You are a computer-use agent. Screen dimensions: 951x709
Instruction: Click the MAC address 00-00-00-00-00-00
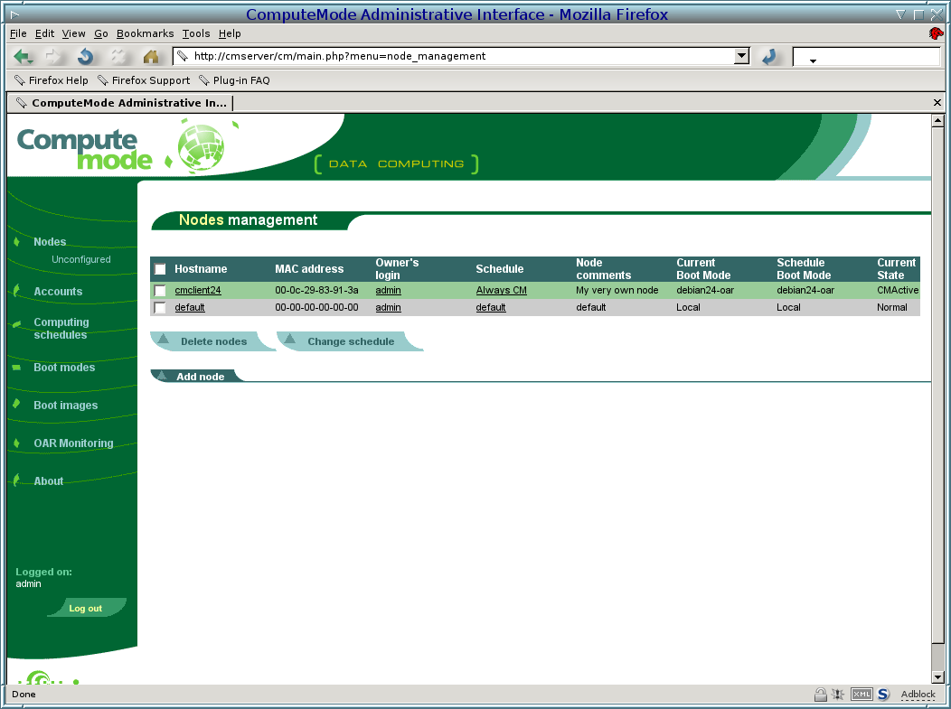pos(316,307)
